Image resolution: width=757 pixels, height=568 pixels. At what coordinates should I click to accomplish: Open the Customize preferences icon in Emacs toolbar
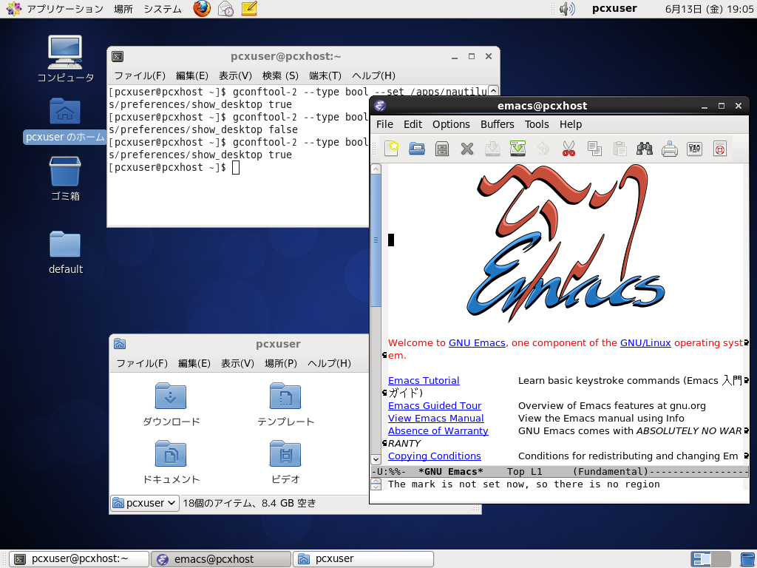point(694,148)
